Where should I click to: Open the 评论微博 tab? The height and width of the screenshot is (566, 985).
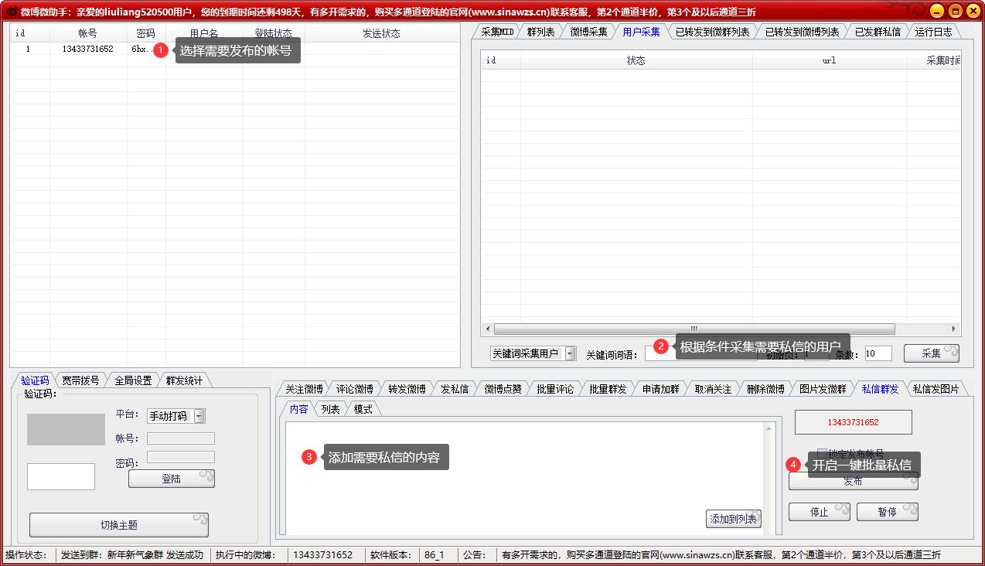click(354, 389)
